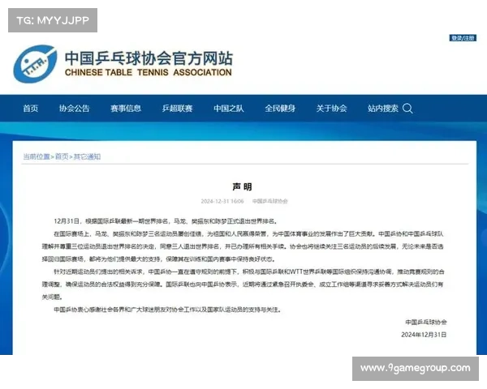Go to 赛事信息 in the navigation bar
Image resolution: width=487 pixels, height=389 pixels.
pyautogui.click(x=124, y=109)
